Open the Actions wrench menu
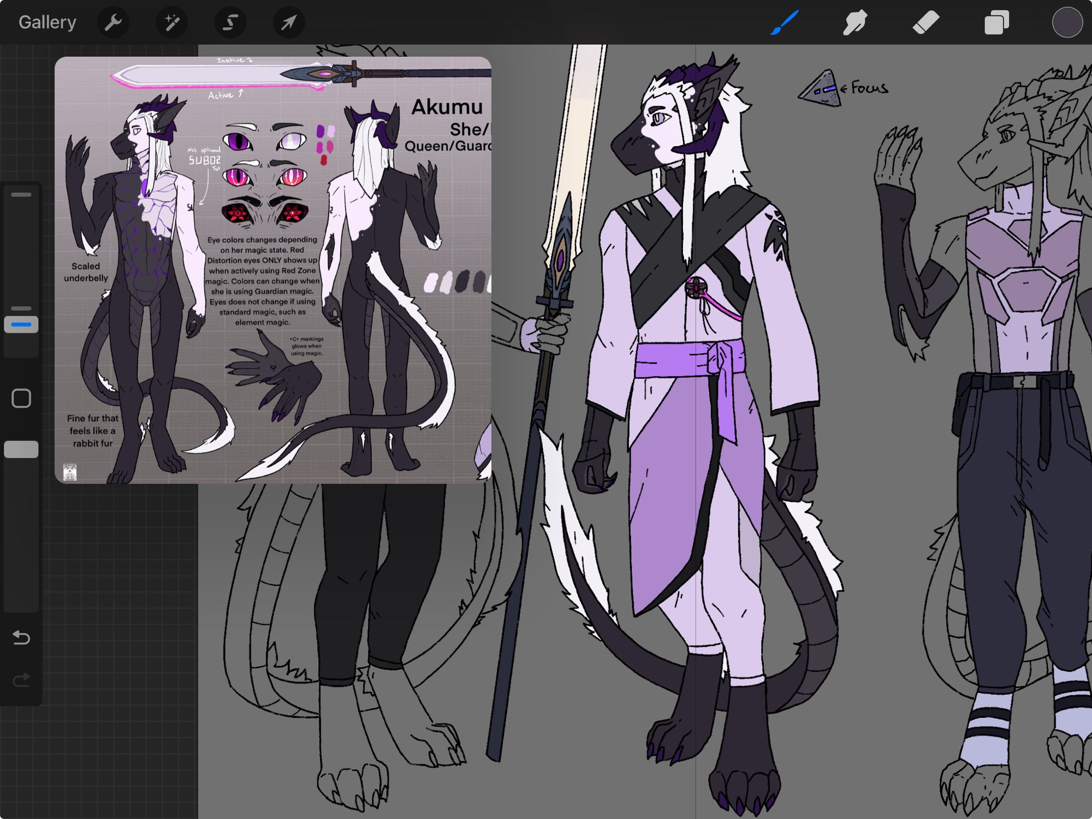Viewport: 1092px width, 819px height. (x=113, y=22)
